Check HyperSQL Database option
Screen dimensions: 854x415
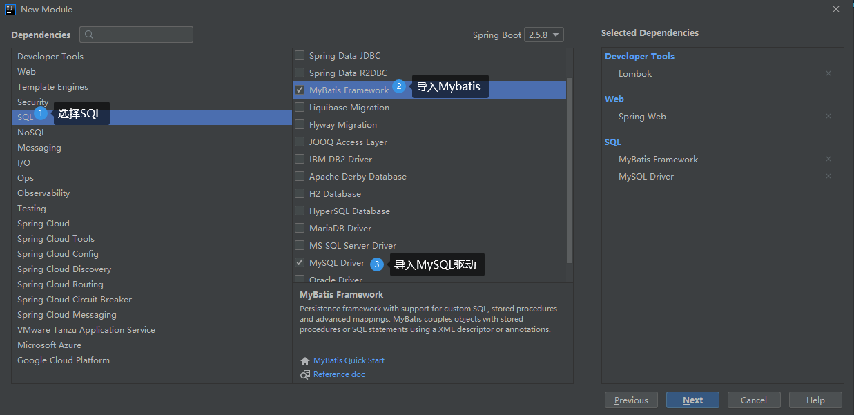300,211
